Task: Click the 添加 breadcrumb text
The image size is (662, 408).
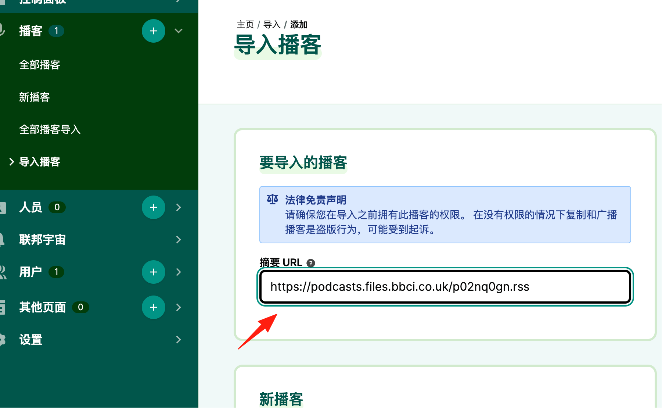Action: click(x=299, y=25)
